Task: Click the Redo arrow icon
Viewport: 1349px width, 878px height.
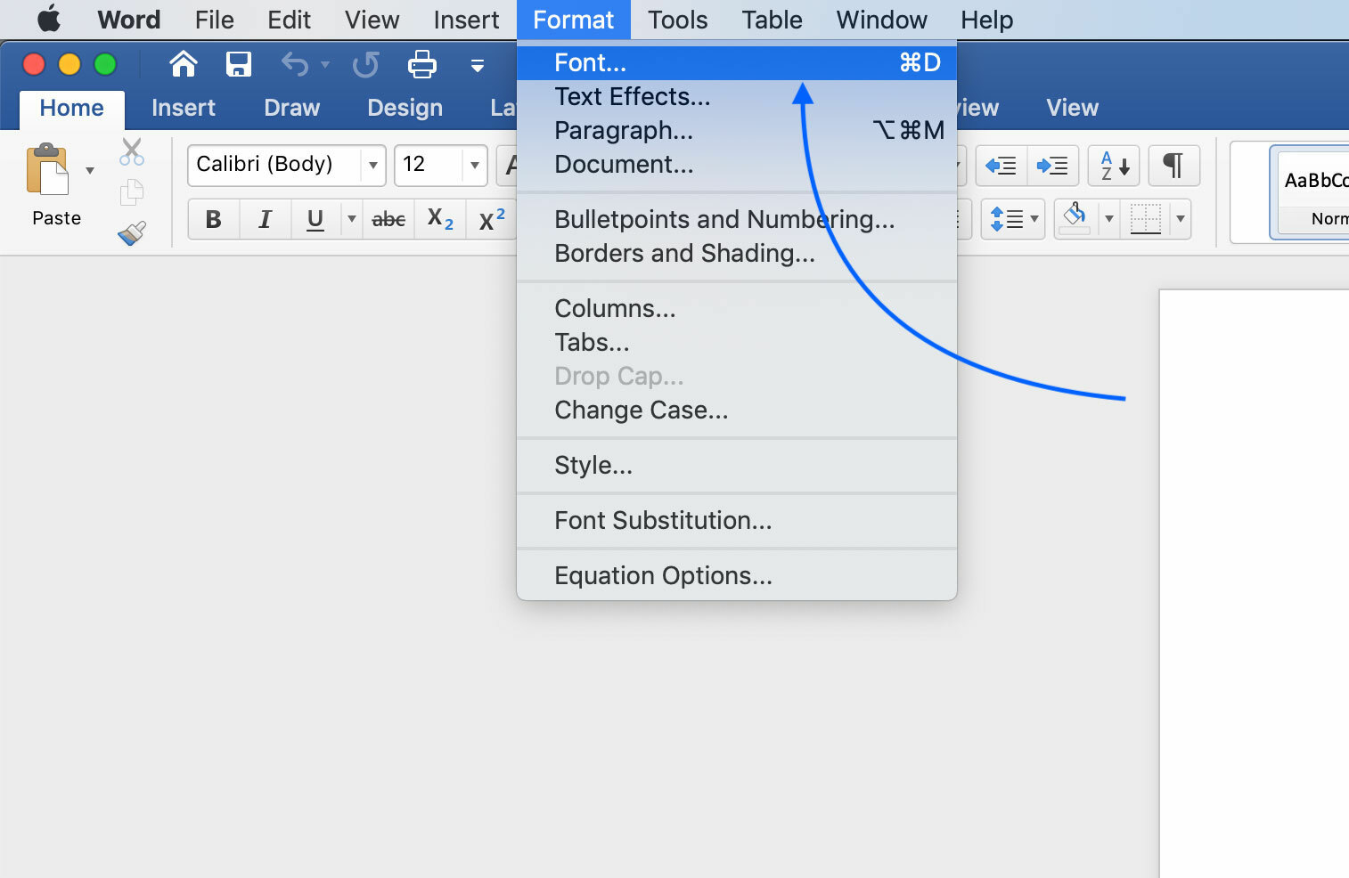Action: pyautogui.click(x=365, y=64)
